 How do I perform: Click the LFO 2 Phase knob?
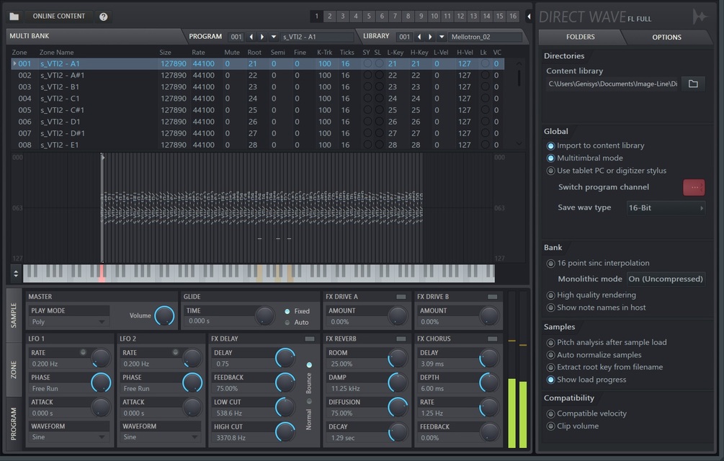[x=192, y=382]
